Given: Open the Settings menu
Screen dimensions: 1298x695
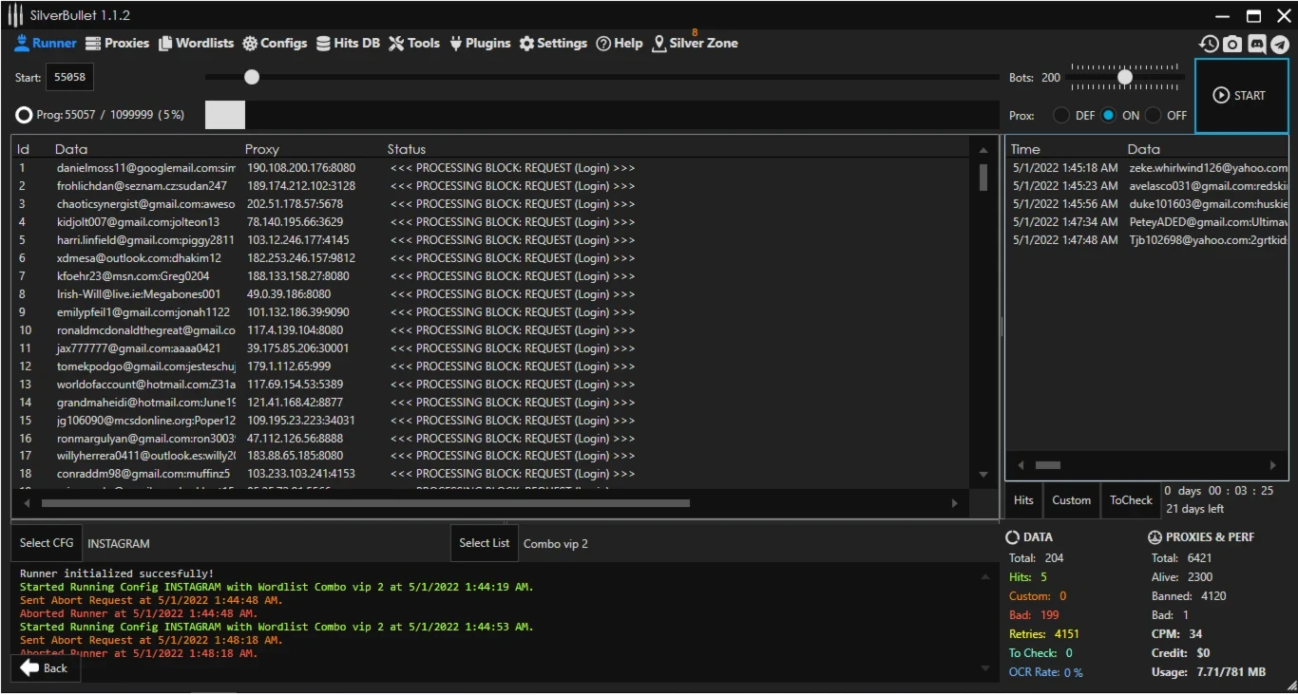Looking at the screenshot, I should 553,43.
